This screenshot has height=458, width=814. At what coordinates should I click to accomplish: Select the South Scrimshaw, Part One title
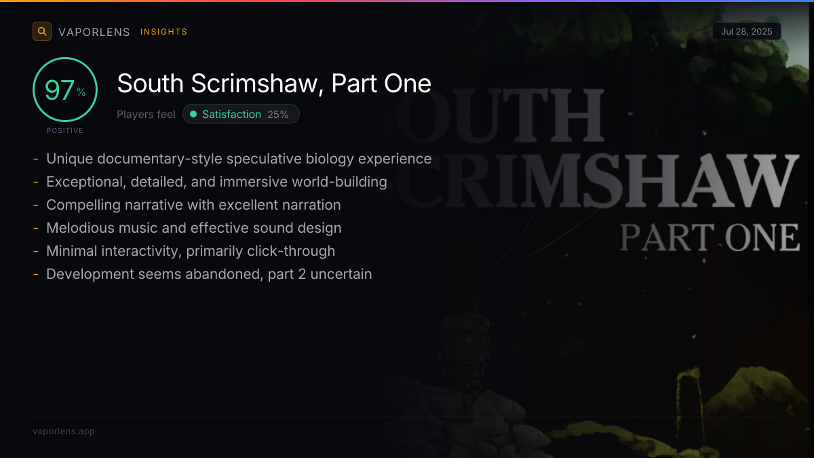click(274, 83)
